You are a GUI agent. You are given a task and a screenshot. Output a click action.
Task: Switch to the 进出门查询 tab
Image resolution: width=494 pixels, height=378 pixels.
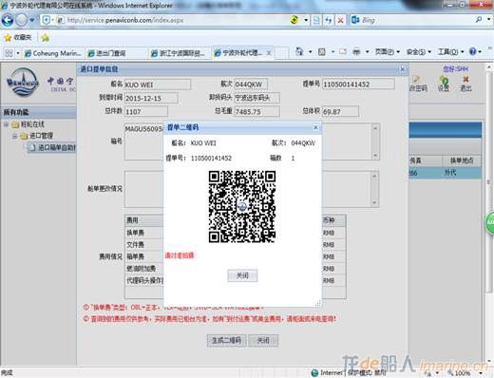[117, 53]
